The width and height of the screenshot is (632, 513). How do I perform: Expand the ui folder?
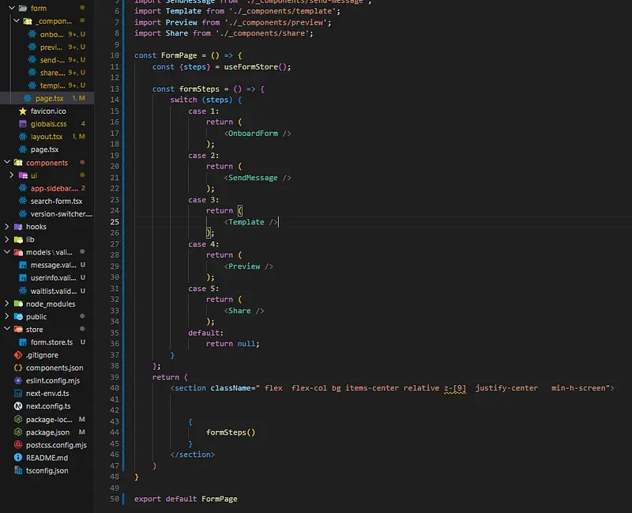[12, 175]
